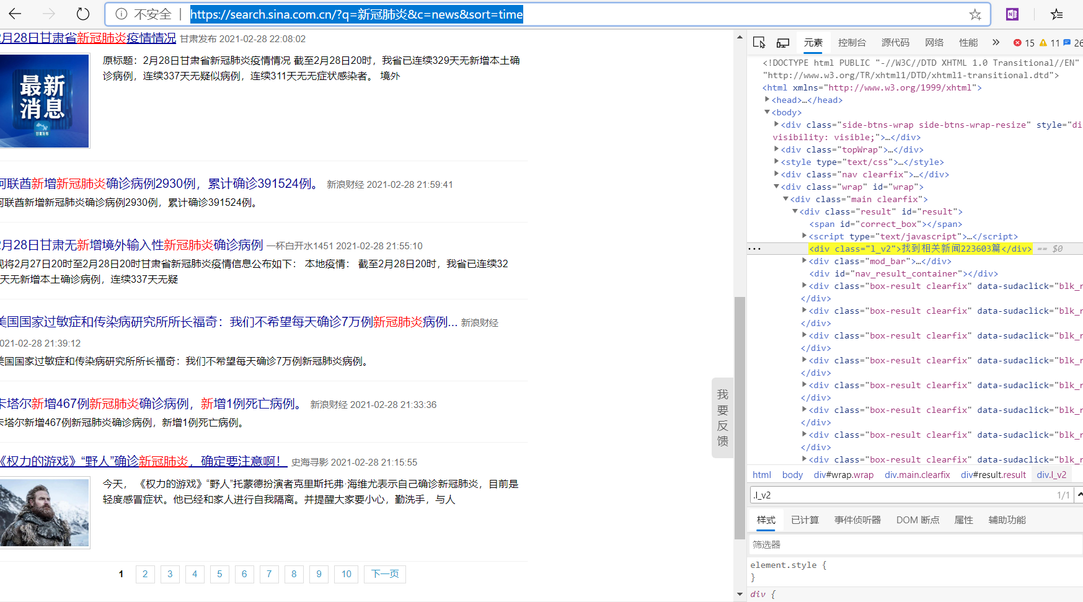This screenshot has height=602, width=1083.
Task: Switch to the 性能 performance tab
Action: coord(968,42)
